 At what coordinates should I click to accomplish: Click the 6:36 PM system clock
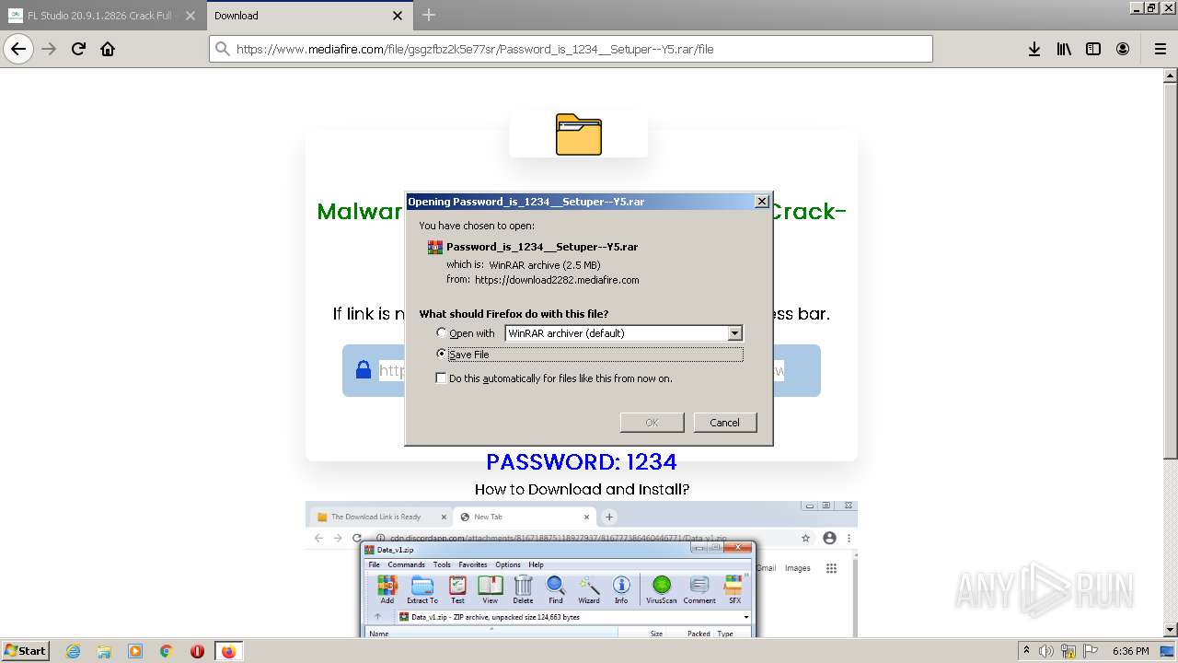click(x=1131, y=651)
